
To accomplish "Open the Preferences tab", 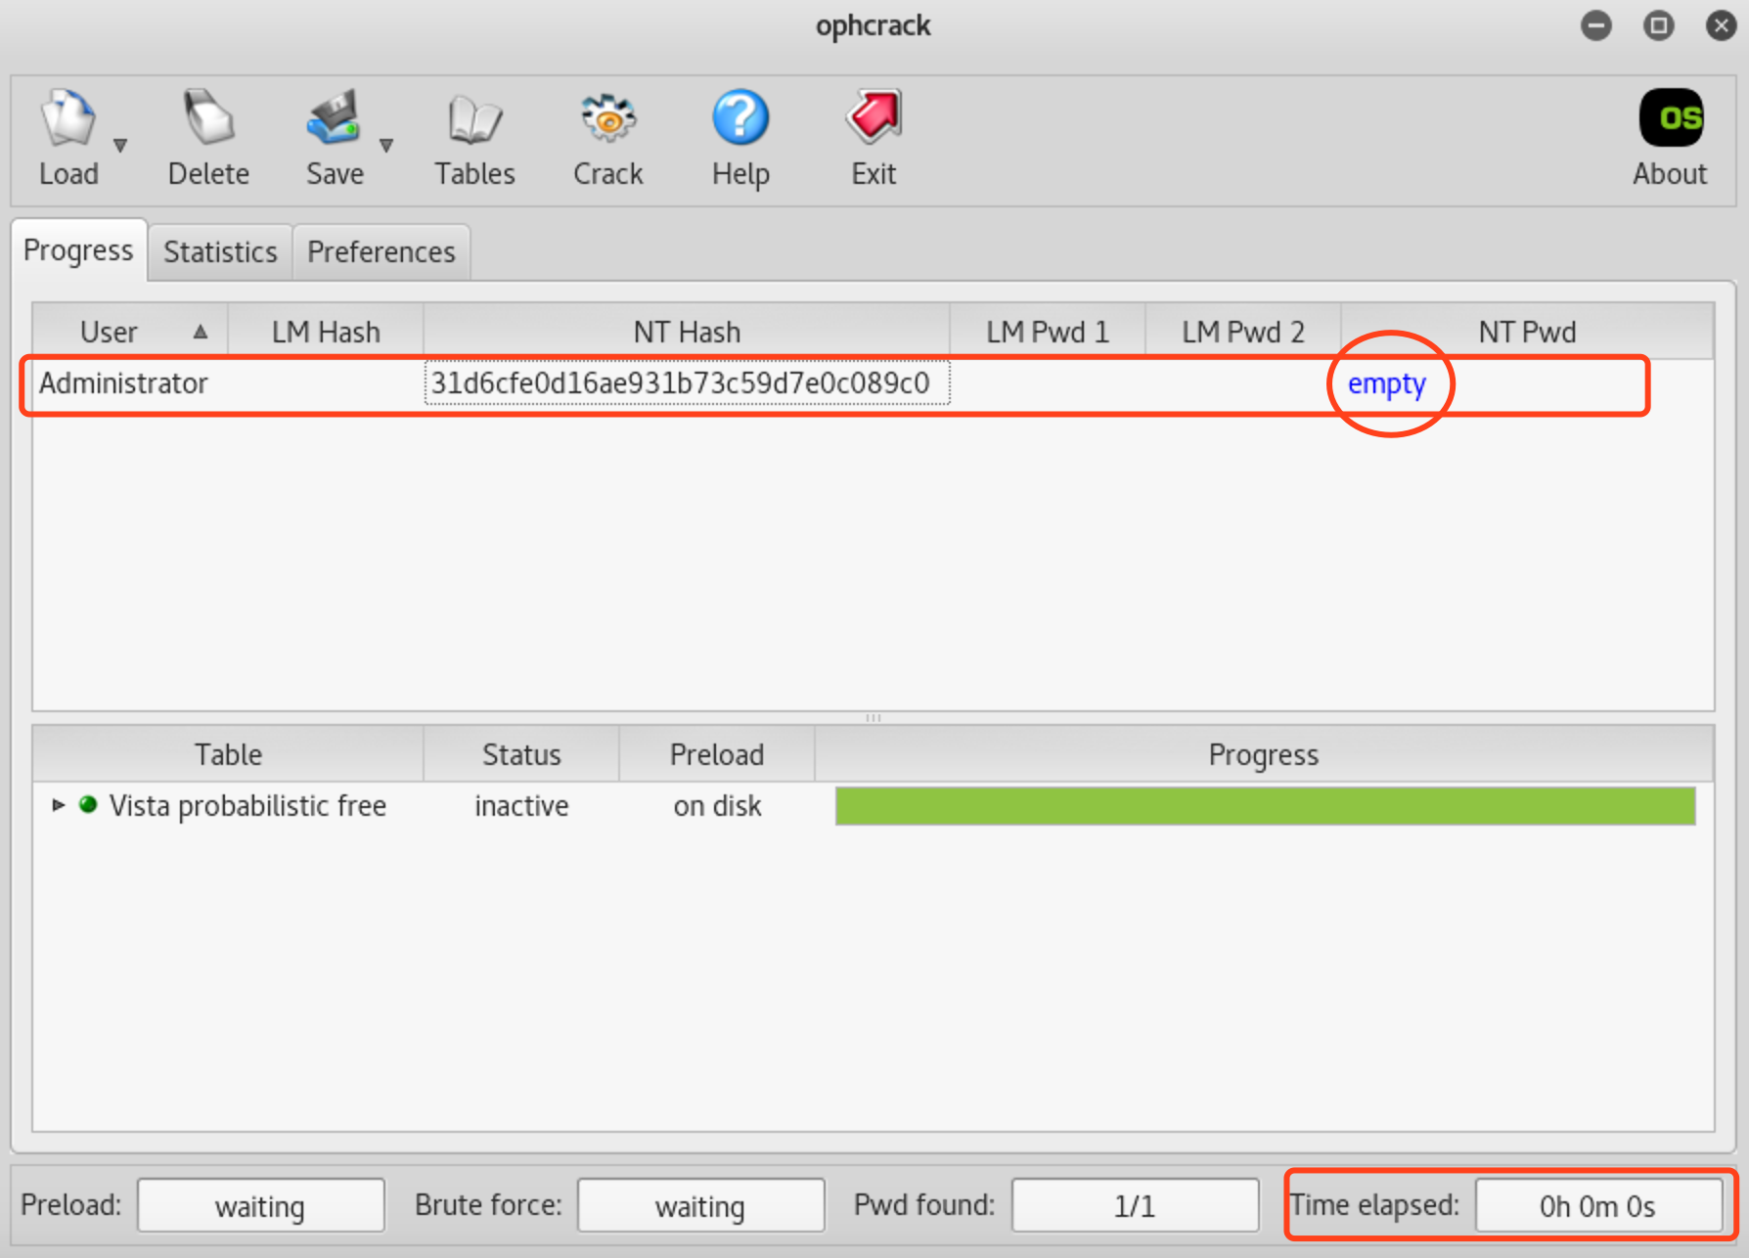I will pyautogui.click(x=381, y=252).
